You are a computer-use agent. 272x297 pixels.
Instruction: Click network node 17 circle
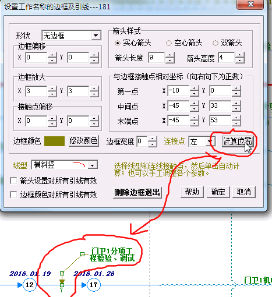(94, 285)
